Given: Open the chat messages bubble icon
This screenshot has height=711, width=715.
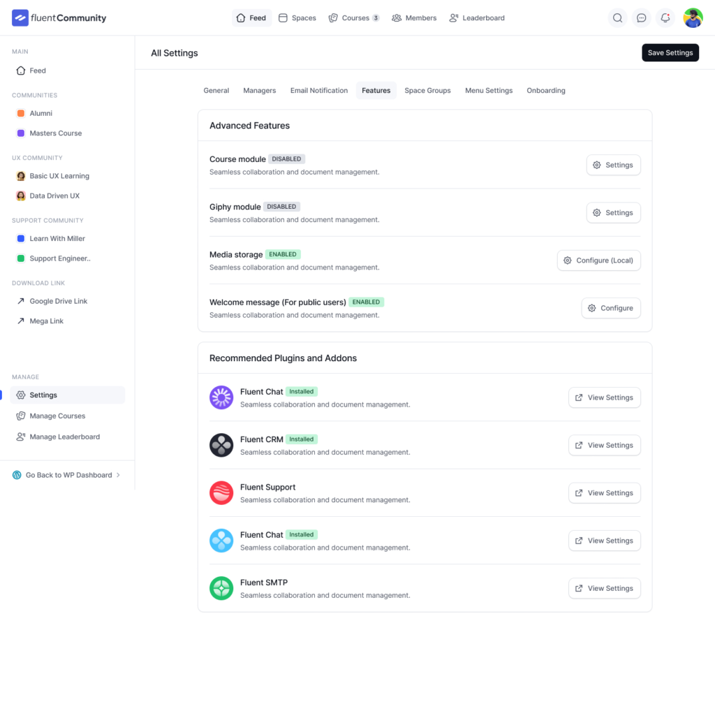Looking at the screenshot, I should pos(641,17).
